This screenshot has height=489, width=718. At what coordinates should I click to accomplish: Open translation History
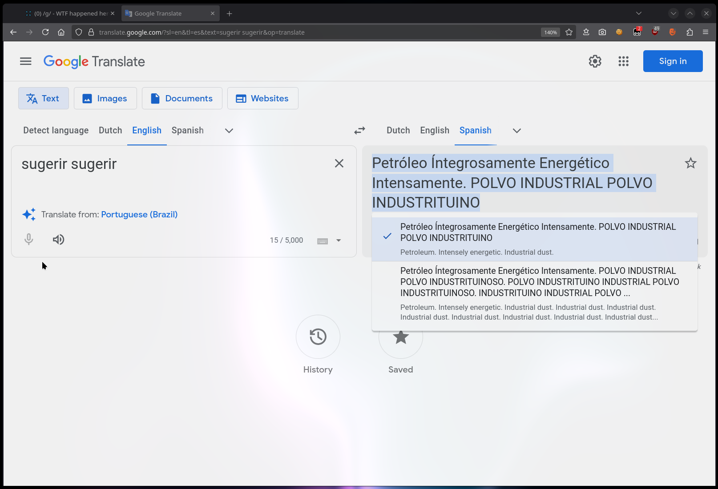(x=318, y=337)
